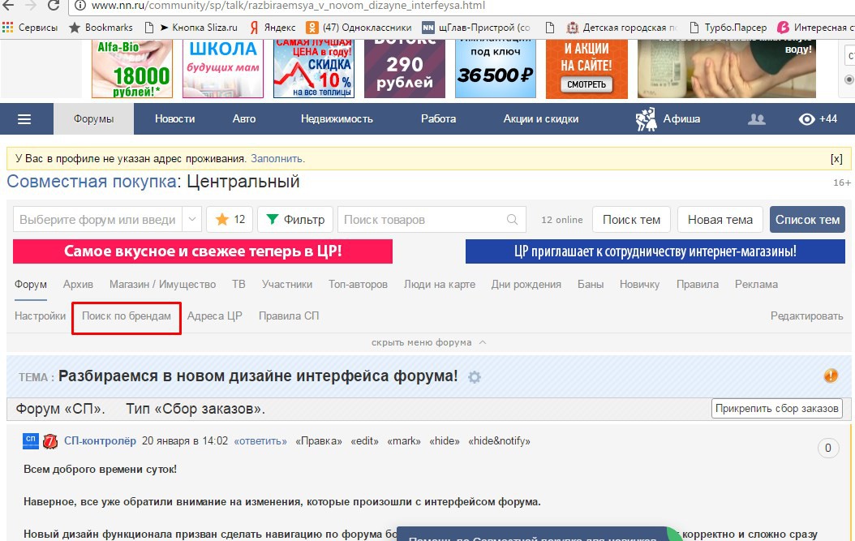The height and width of the screenshot is (541, 855).
Task: Click Прикрепить сбор заказов button
Action: (x=777, y=409)
